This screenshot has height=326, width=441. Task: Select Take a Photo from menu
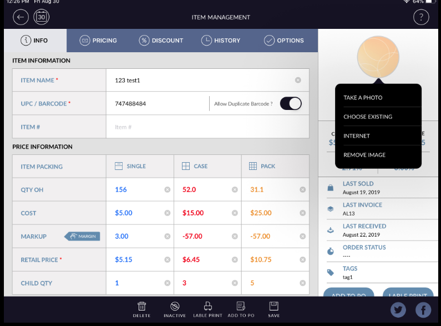(x=363, y=98)
